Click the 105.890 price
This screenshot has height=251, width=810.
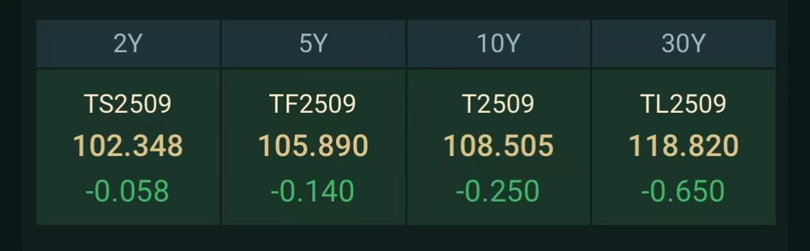[x=313, y=146]
